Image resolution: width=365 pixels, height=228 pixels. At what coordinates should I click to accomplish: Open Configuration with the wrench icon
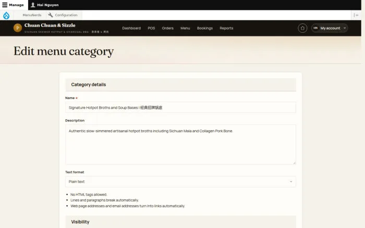63,15
